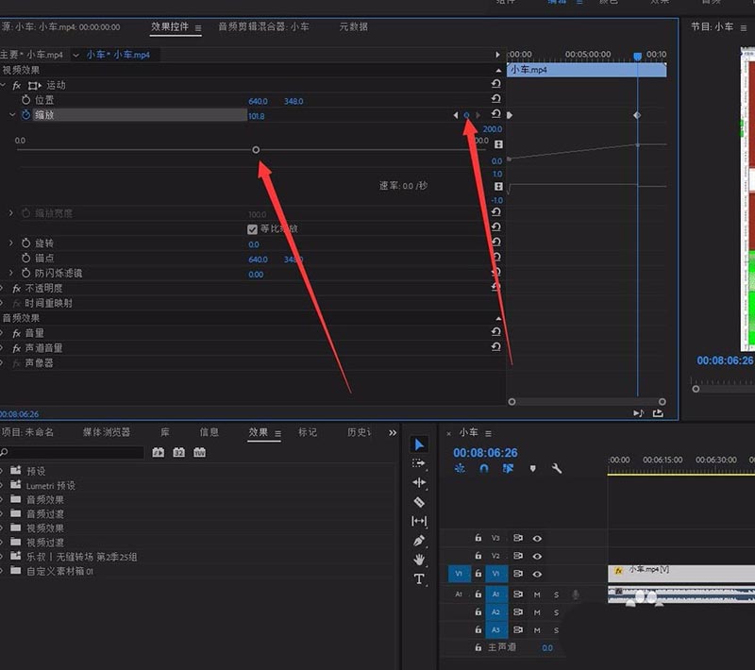Viewport: 755px width, 670px height.
Task: Go to next 缩放 keyframe
Action: [478, 115]
